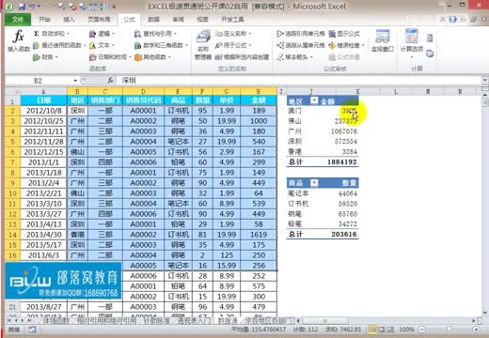Click cell D5 containing A00004
This screenshot has width=489, height=338.
[143, 142]
